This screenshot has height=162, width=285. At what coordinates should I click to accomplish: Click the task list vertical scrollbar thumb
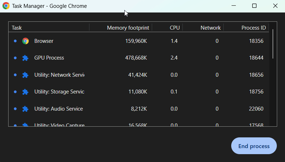point(273,44)
